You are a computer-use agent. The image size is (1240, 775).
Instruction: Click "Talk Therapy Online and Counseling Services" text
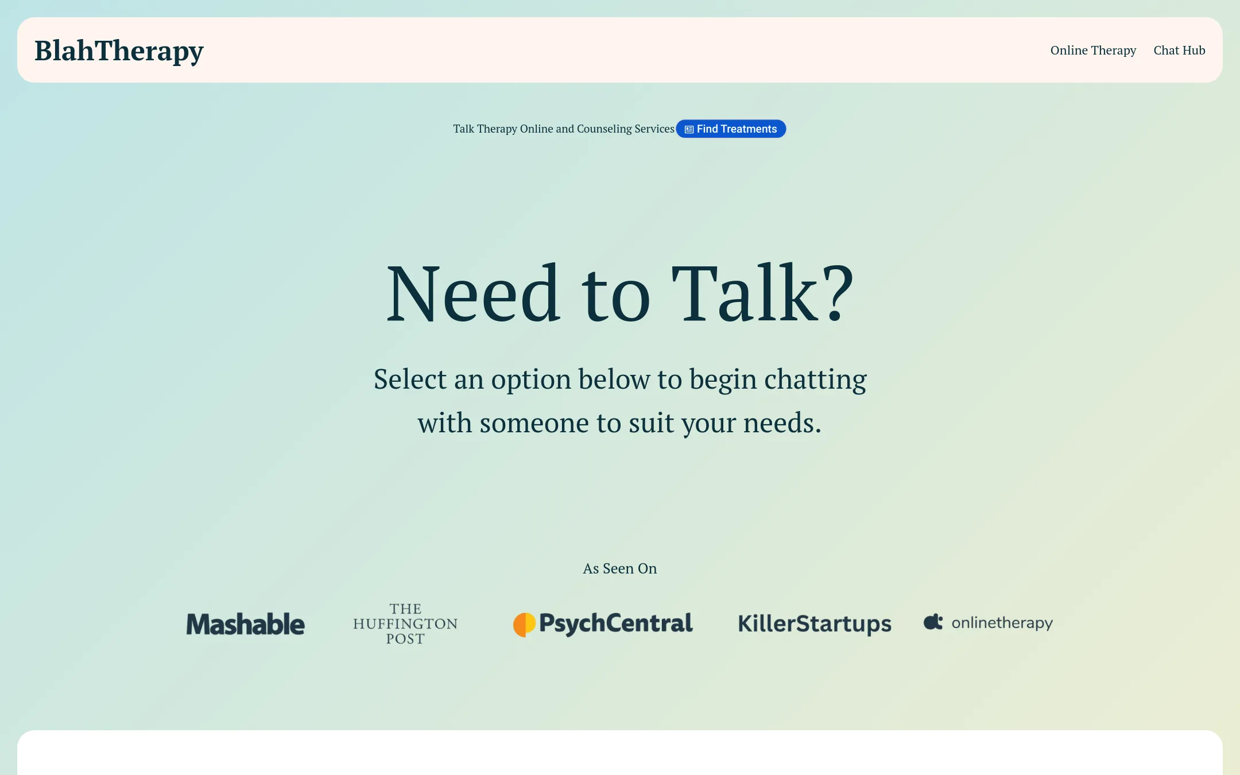click(564, 129)
